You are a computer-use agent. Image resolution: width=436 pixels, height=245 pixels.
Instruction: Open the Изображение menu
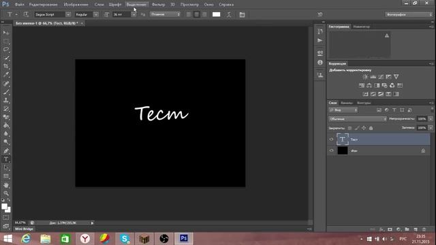click(76, 5)
